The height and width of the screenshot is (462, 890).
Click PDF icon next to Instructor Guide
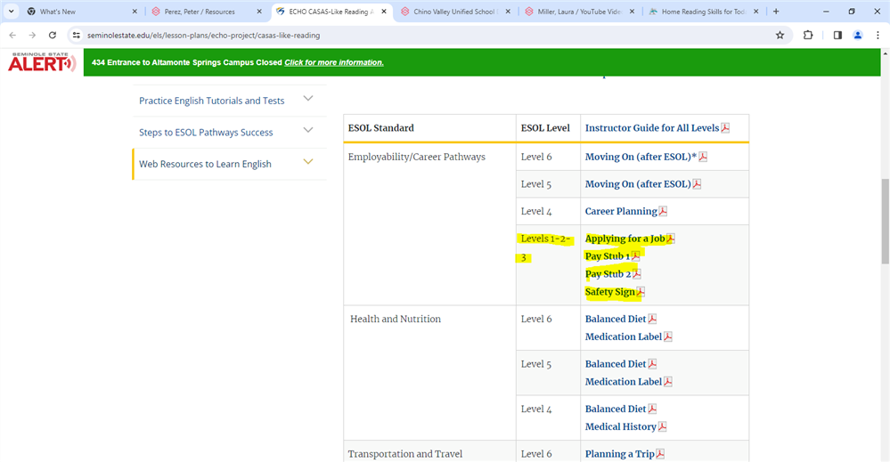click(x=725, y=127)
